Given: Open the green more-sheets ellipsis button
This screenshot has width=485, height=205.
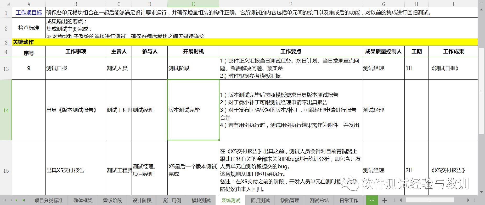Looking at the screenshot, I should tap(372, 200).
